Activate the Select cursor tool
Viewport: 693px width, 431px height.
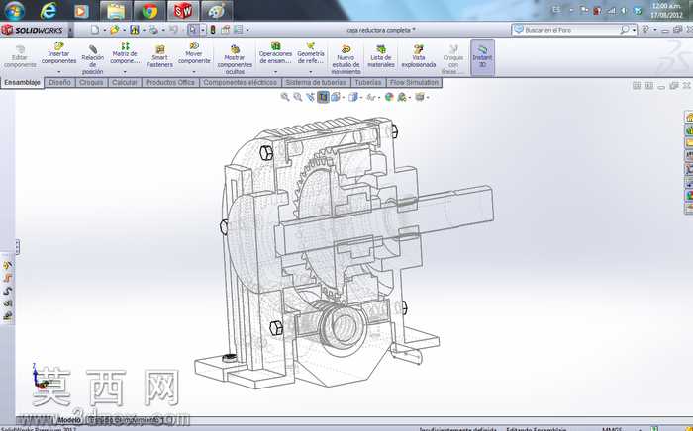tap(193, 30)
